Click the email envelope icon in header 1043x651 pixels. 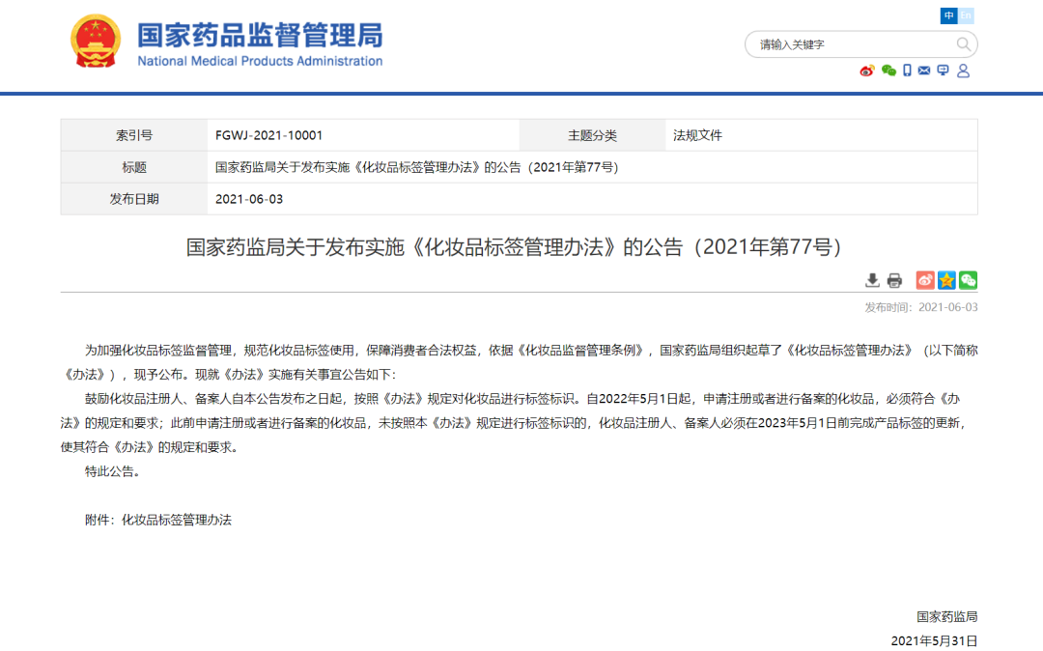coord(924,71)
